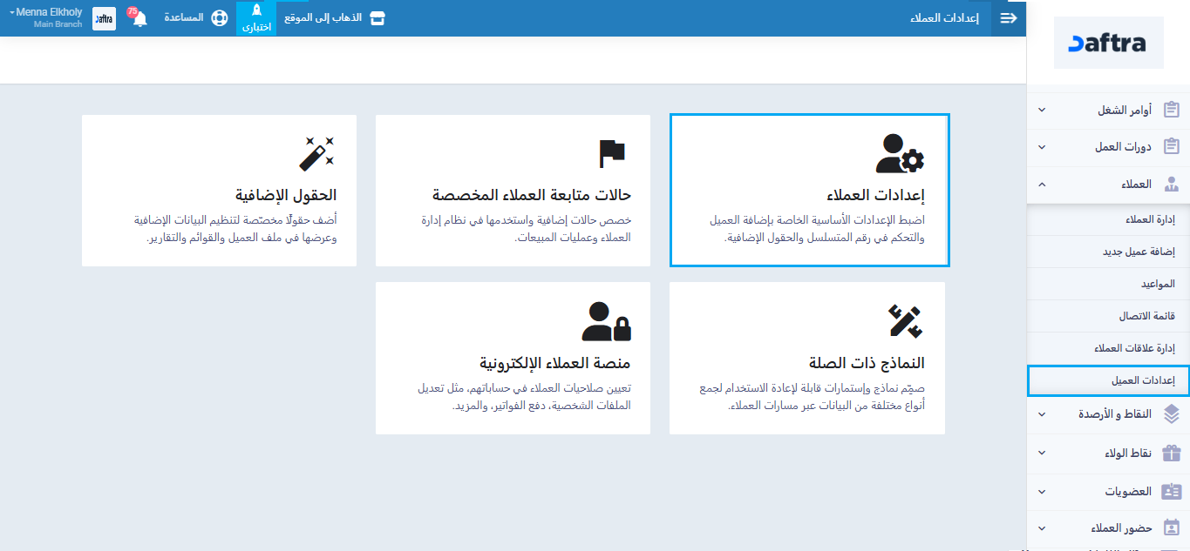Open the منصة العملاء الإلكترونية card

point(513,358)
